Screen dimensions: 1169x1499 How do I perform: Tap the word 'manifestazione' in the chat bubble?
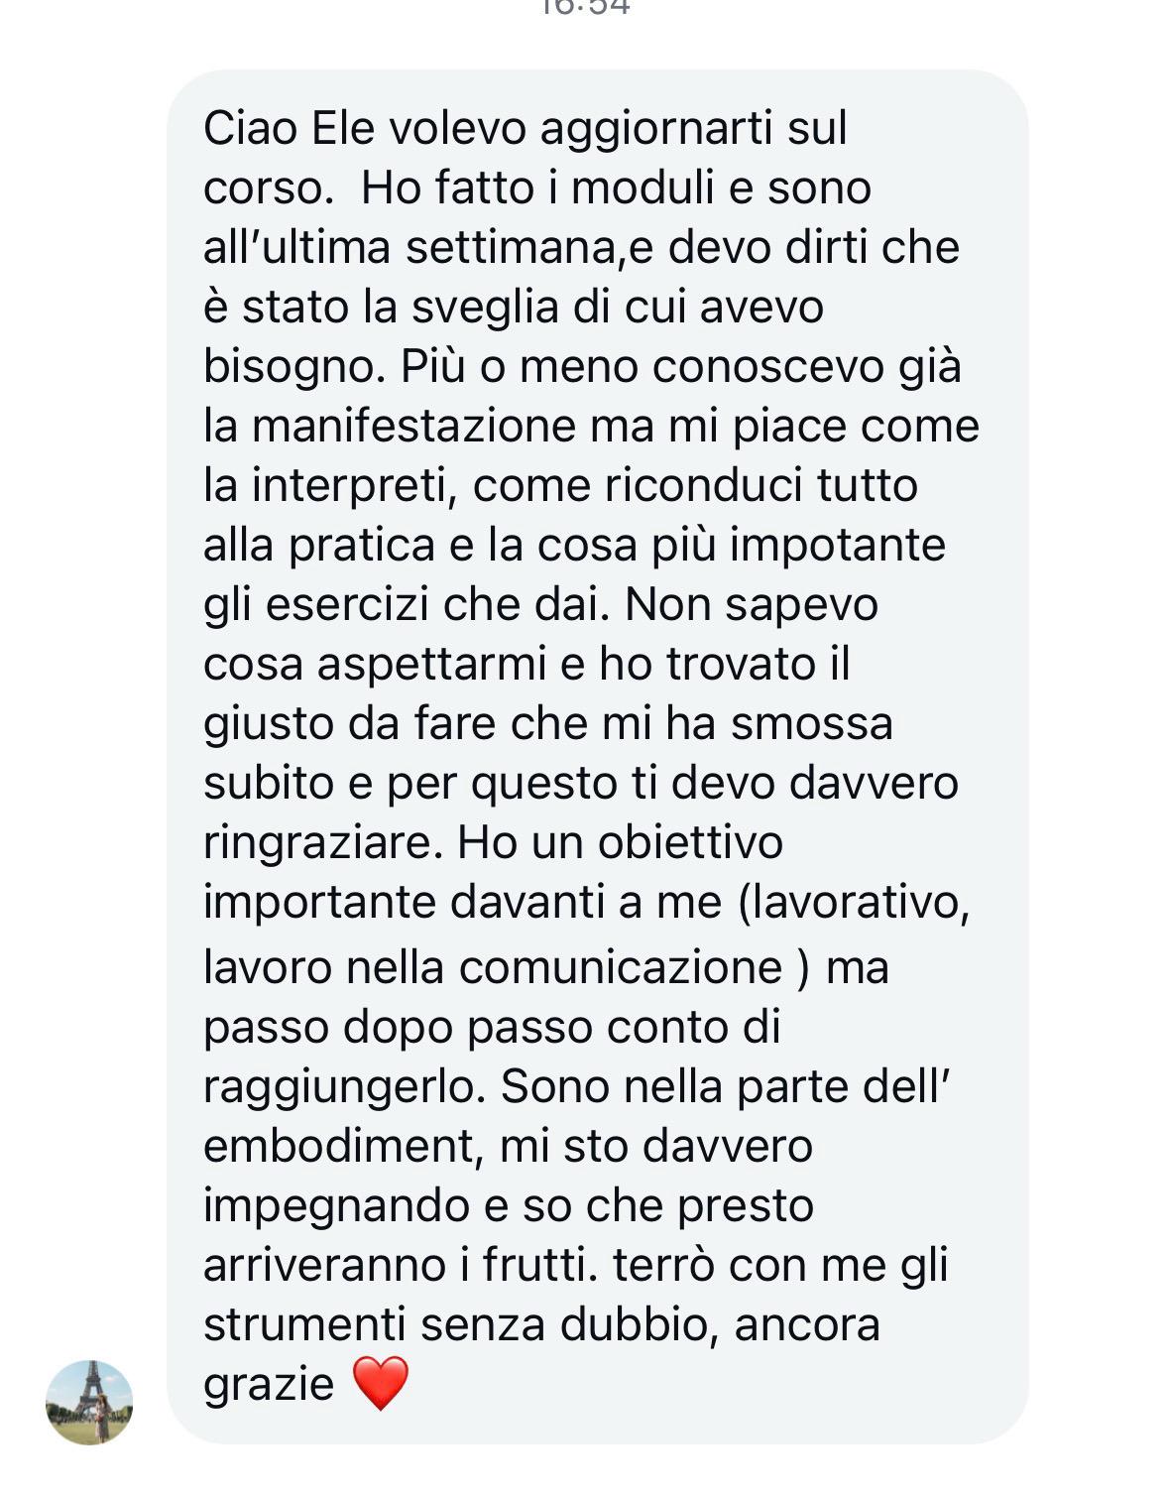(x=413, y=427)
